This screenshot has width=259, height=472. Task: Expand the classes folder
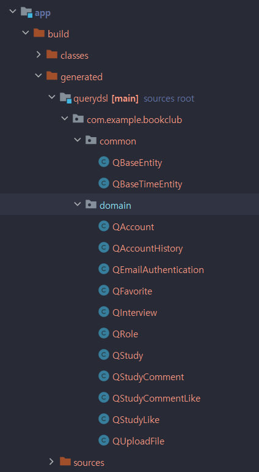pos(38,54)
